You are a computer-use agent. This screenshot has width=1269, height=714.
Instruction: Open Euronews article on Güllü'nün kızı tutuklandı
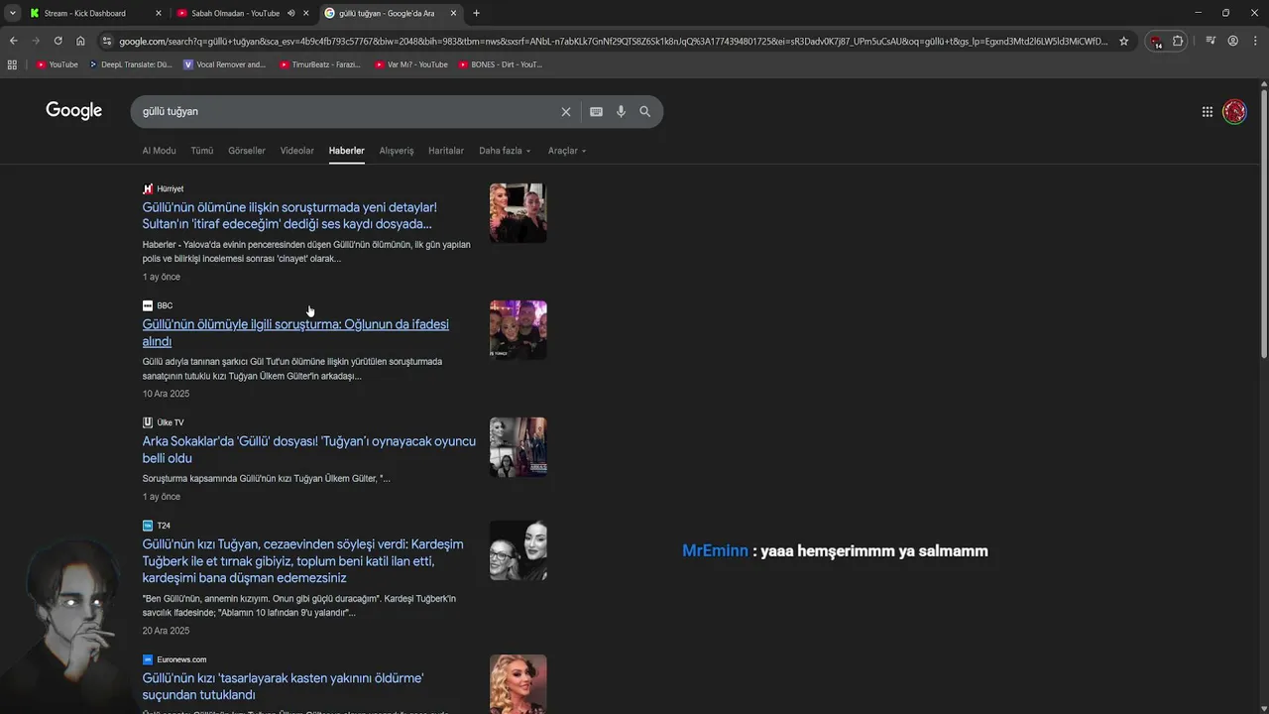coord(283,686)
